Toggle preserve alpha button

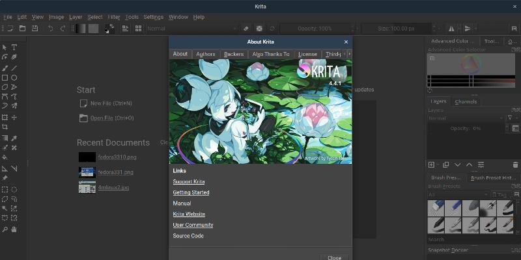click(x=259, y=29)
